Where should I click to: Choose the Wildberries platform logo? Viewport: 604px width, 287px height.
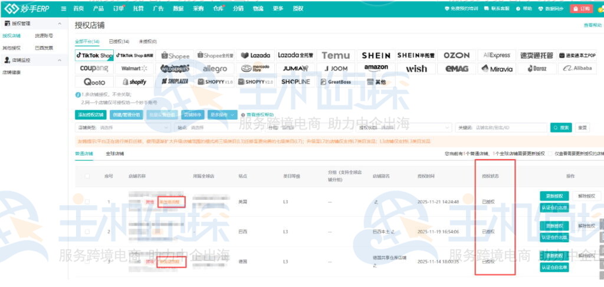click(x=175, y=68)
